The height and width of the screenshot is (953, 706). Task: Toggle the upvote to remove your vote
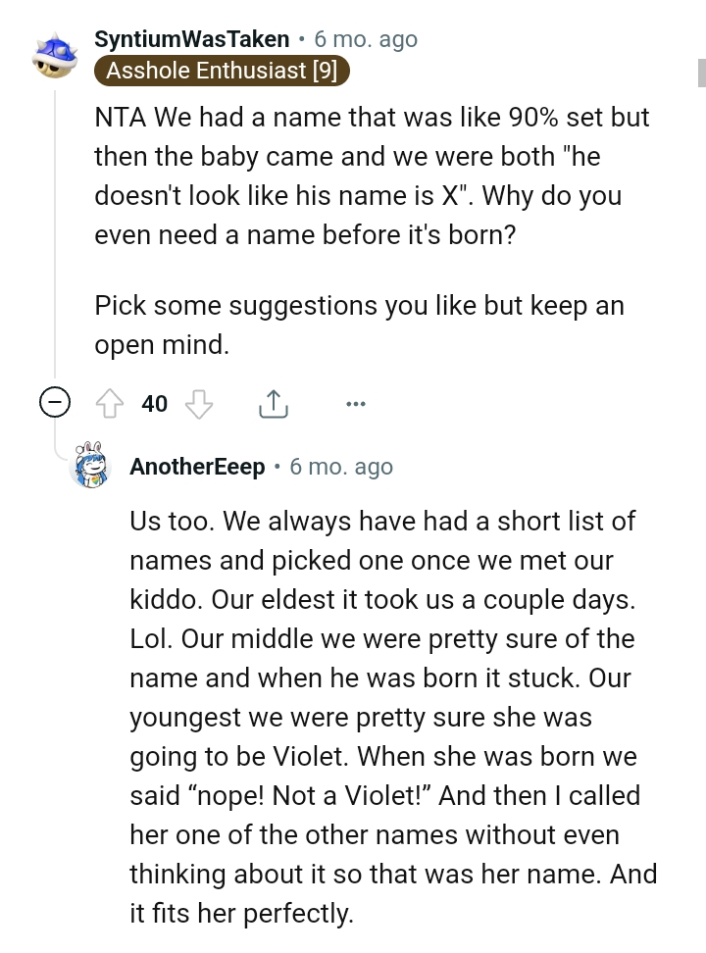(x=110, y=403)
